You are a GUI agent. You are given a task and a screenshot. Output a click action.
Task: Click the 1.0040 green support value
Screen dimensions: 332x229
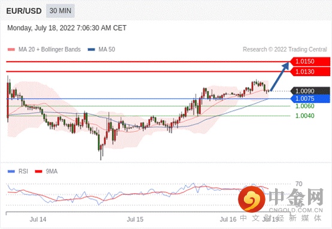click(x=304, y=116)
